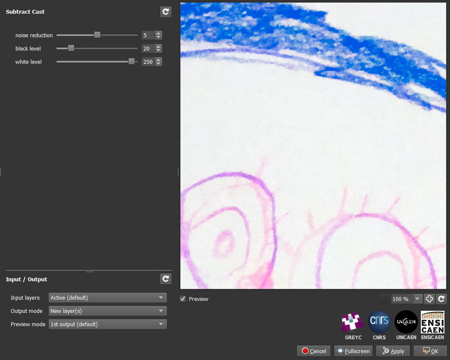Open the Output mode dropdown
The width and height of the screenshot is (450, 360).
click(x=108, y=311)
